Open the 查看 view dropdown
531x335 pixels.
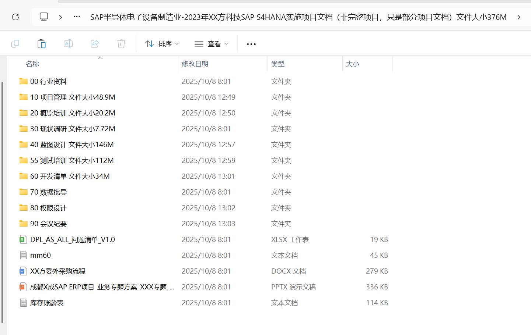coord(211,44)
